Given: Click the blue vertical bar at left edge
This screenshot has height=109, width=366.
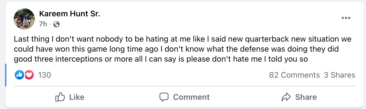Looking at the screenshot, I should 6,75.
